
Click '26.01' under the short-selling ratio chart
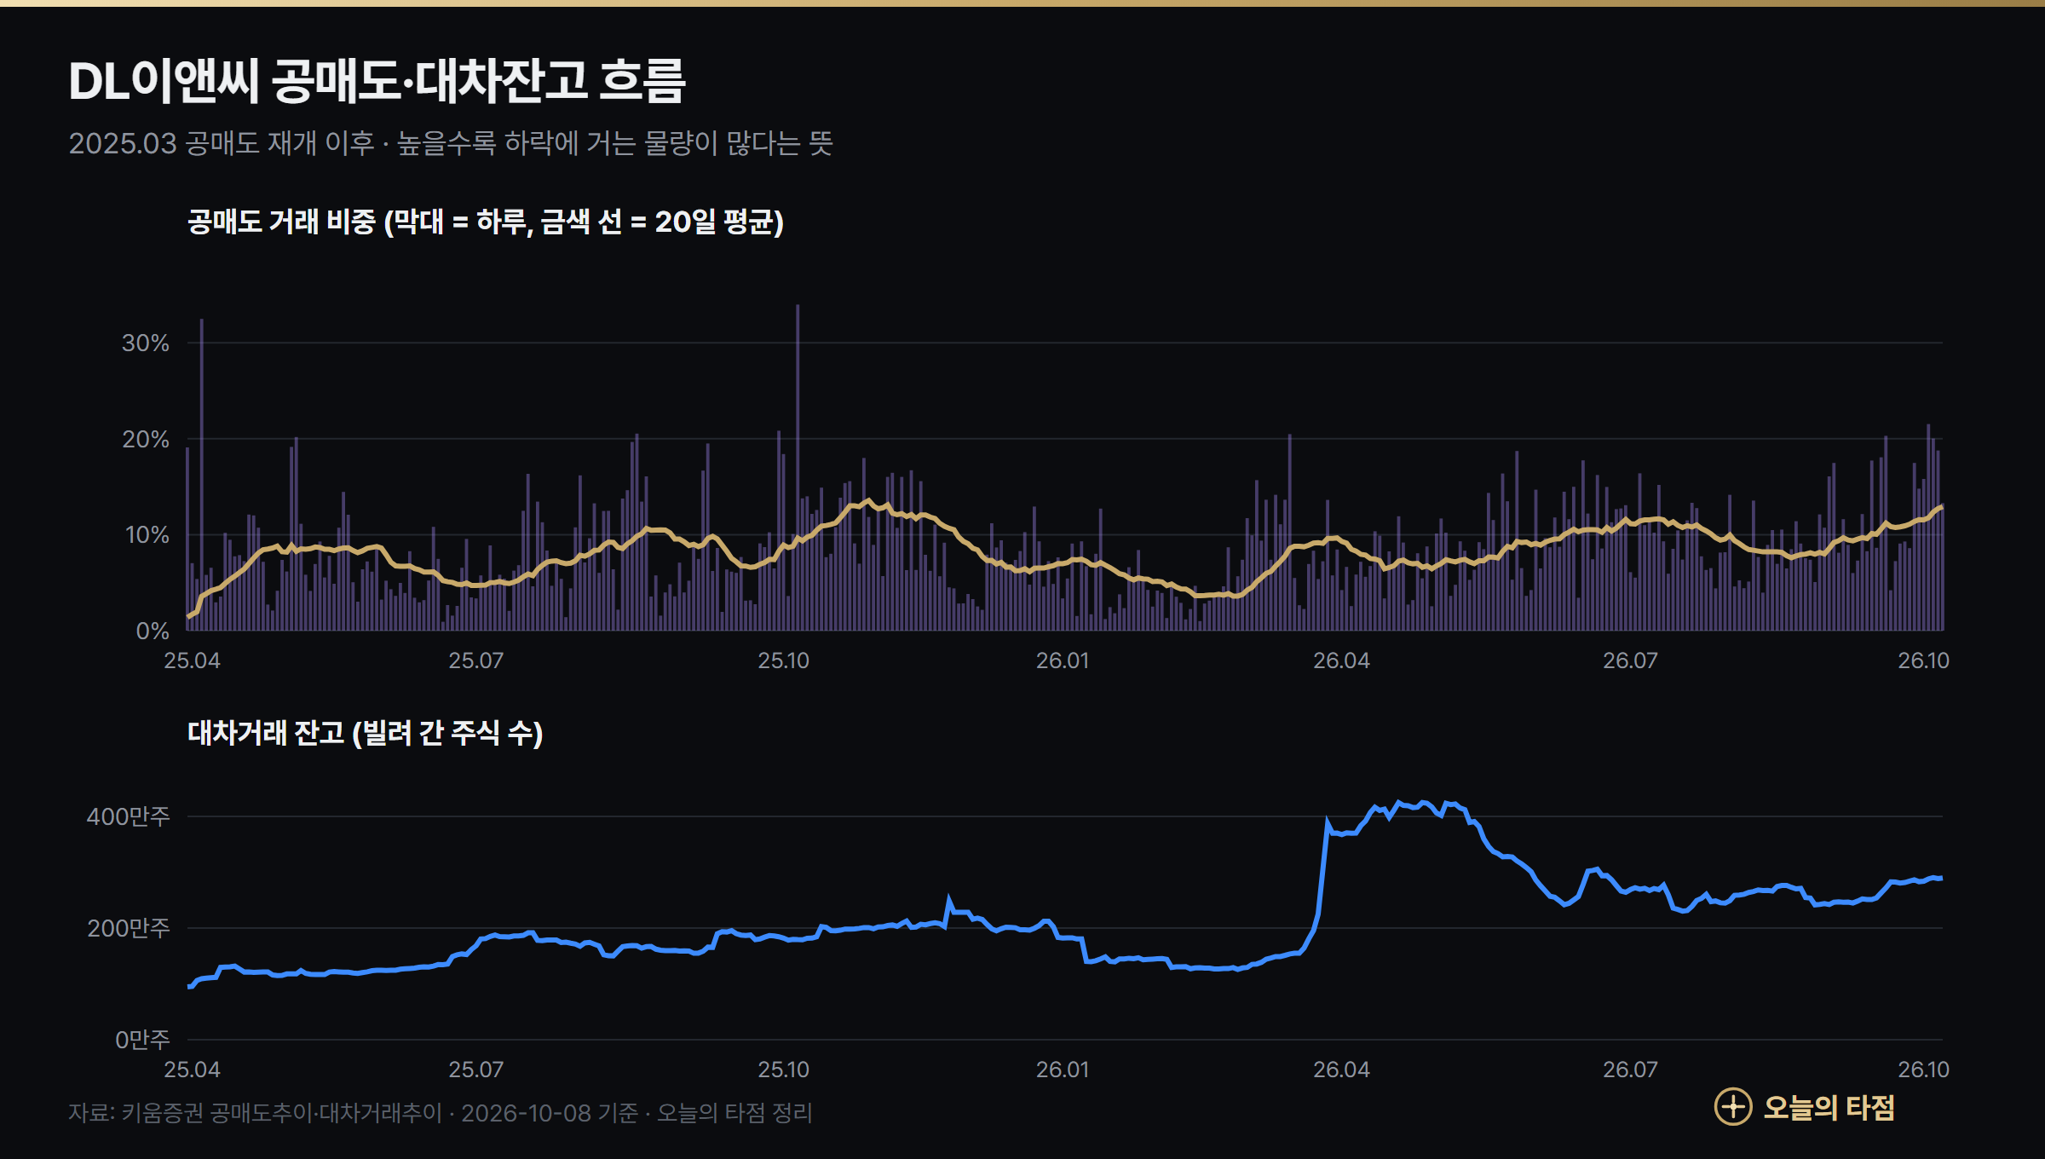1063,660
